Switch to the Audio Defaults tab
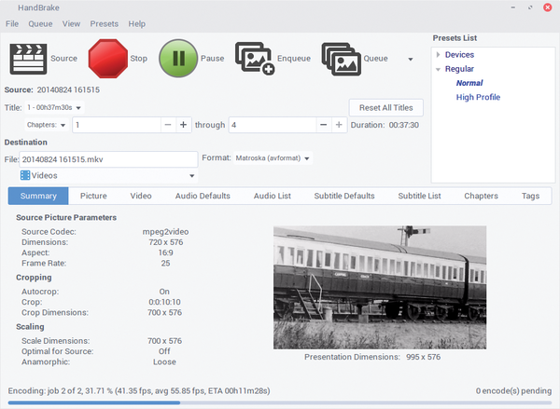This screenshot has width=560, height=409. 203,196
